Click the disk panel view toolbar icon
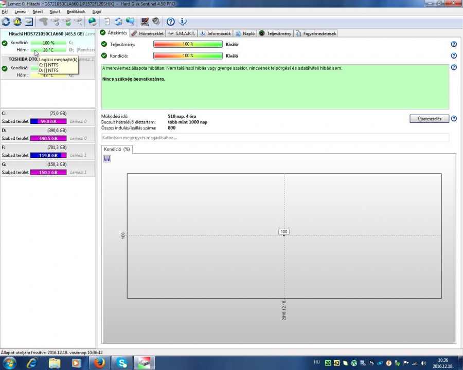This screenshot has width=463, height=370. (29, 22)
